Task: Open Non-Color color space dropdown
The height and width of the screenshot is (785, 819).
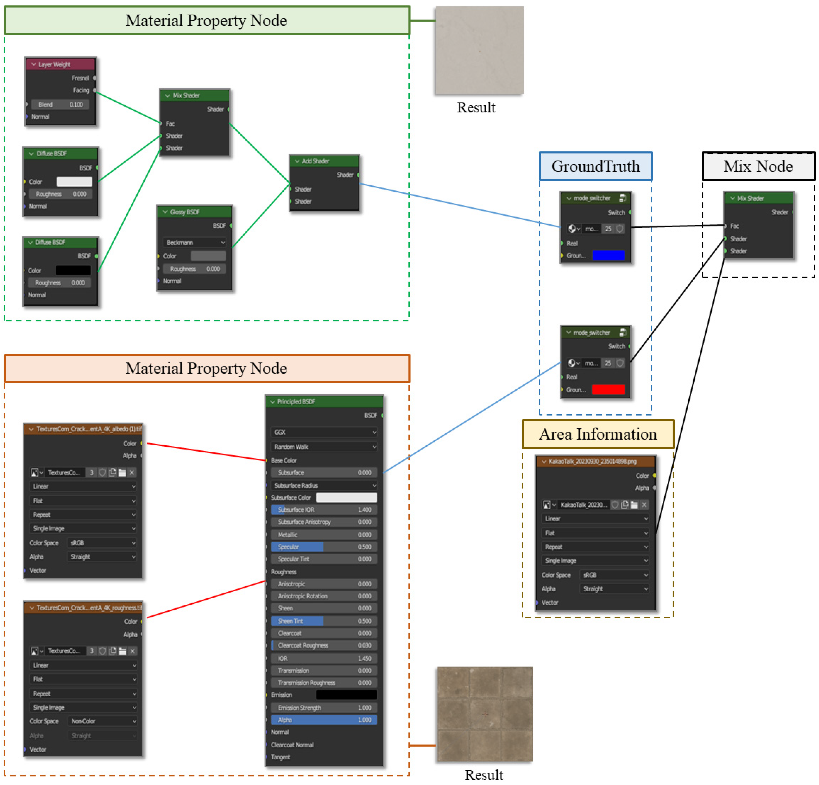Action: (103, 721)
